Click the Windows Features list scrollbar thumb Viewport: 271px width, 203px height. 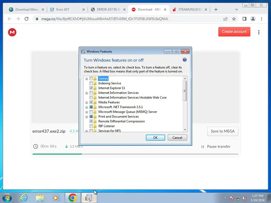[185, 91]
